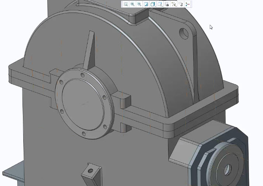
Task: Open the Datum Display Filters dropdown
Action: click(x=174, y=4)
